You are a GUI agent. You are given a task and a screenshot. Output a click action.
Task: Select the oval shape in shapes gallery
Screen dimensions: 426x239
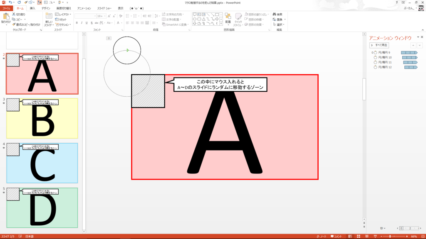[195, 19]
